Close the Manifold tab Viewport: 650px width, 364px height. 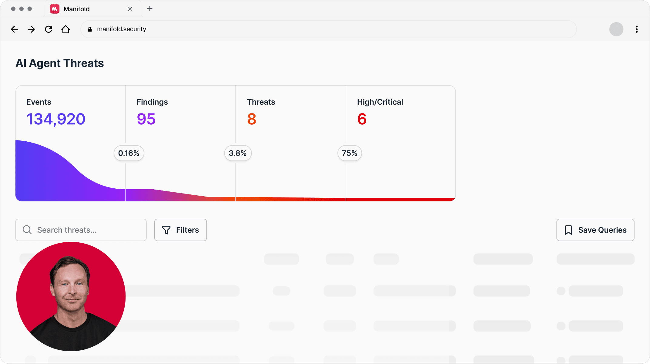point(130,9)
